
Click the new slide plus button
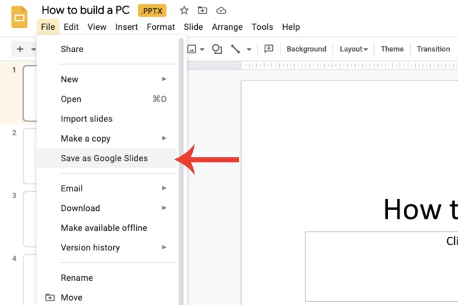[x=20, y=49]
